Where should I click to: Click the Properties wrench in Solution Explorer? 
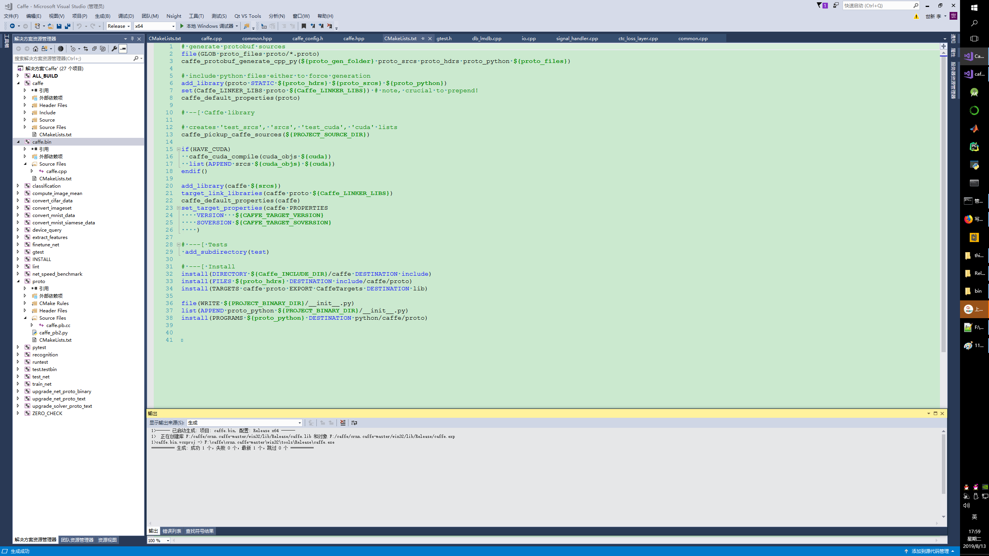point(114,49)
